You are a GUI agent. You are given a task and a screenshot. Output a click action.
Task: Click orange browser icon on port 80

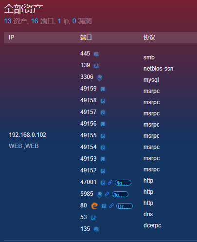point(94,206)
